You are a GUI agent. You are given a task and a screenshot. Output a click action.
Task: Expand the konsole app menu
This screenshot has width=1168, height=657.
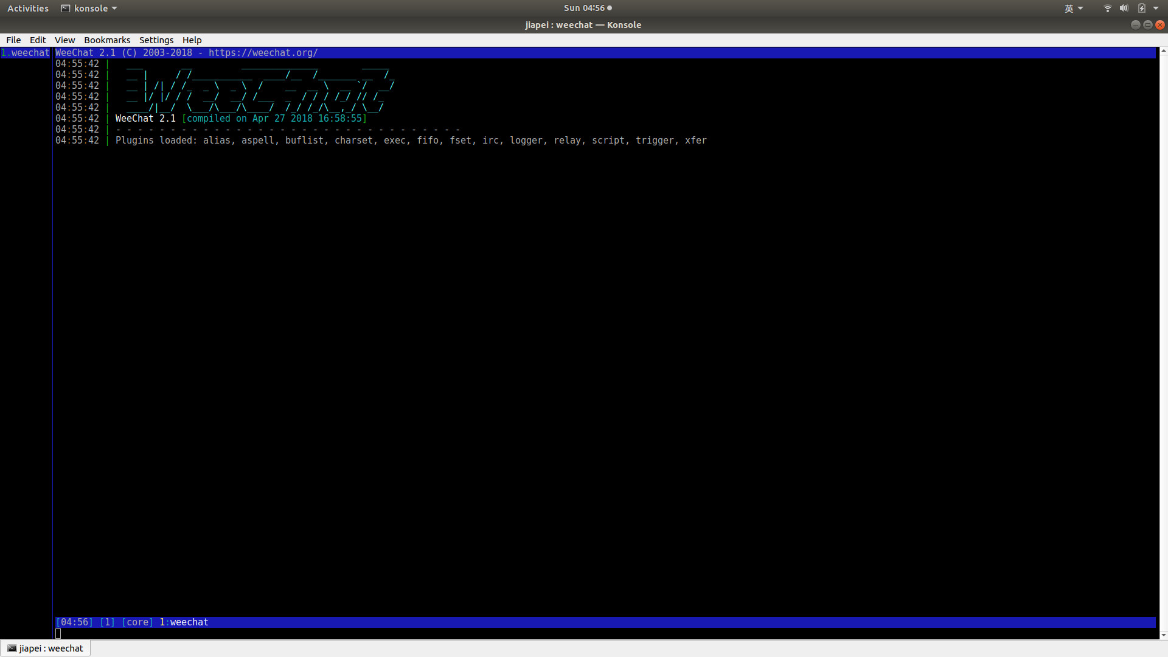point(89,9)
